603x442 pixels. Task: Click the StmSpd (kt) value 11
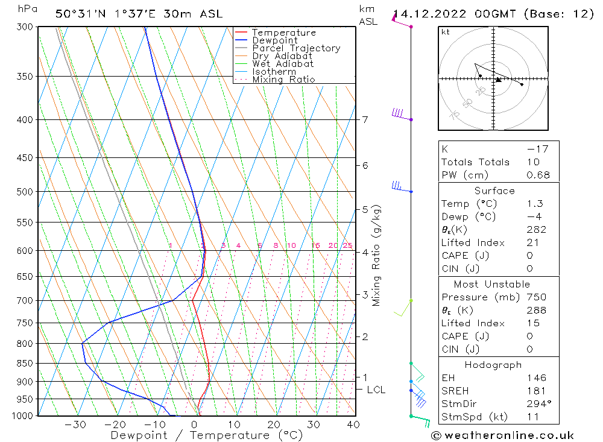(533, 417)
